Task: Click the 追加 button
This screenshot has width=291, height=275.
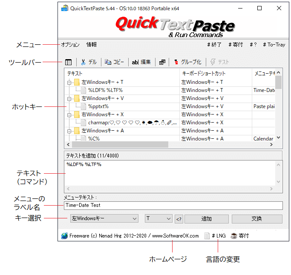Action: [x=207, y=219]
